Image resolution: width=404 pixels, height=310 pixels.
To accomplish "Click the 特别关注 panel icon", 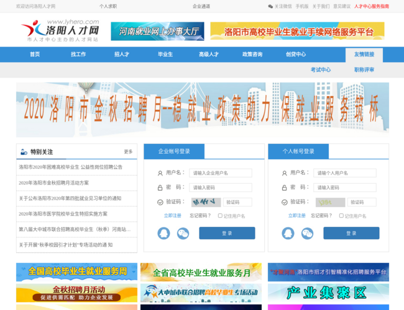I will point(24,152).
